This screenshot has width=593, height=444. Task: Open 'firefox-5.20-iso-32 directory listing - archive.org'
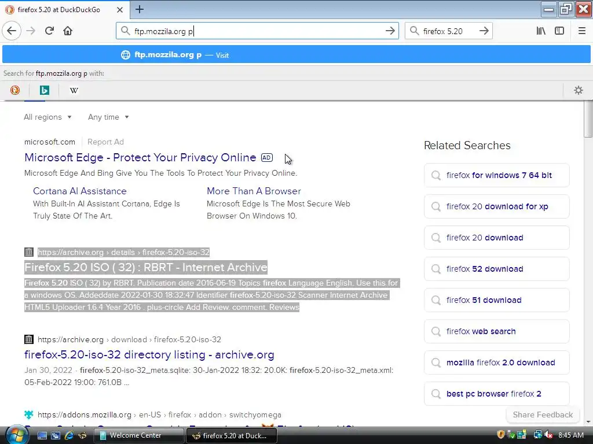(149, 354)
